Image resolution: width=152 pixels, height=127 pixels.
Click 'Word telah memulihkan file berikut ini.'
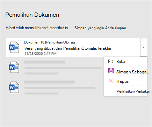[x=37, y=28]
